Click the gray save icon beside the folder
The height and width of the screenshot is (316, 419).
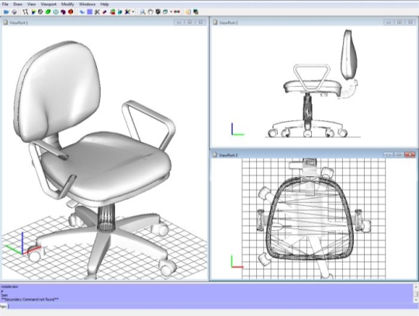click(14, 12)
